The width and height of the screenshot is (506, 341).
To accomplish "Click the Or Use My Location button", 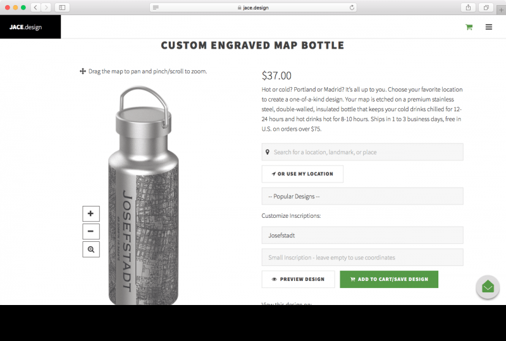I will (x=302, y=174).
